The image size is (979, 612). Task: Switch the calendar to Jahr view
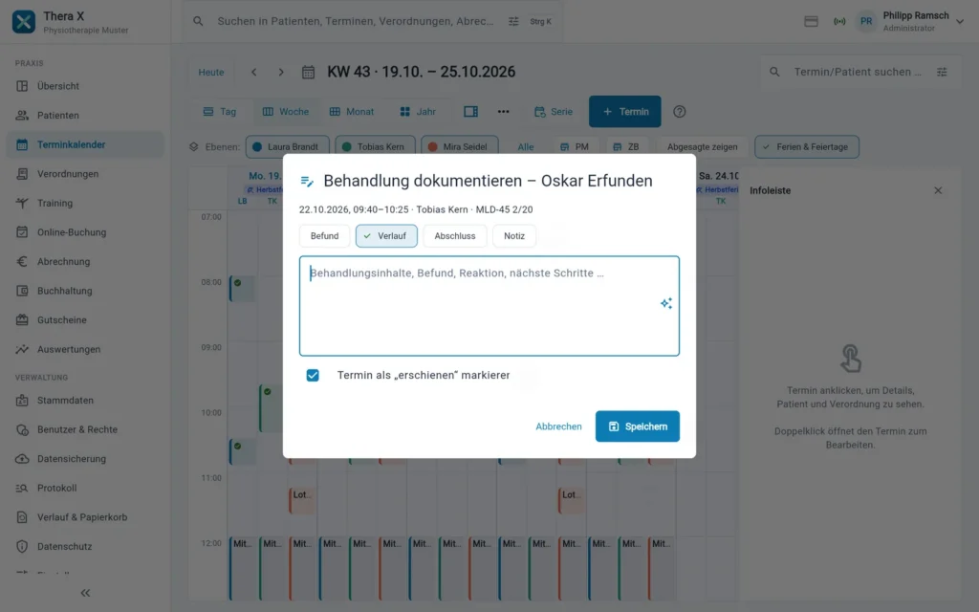pos(418,112)
